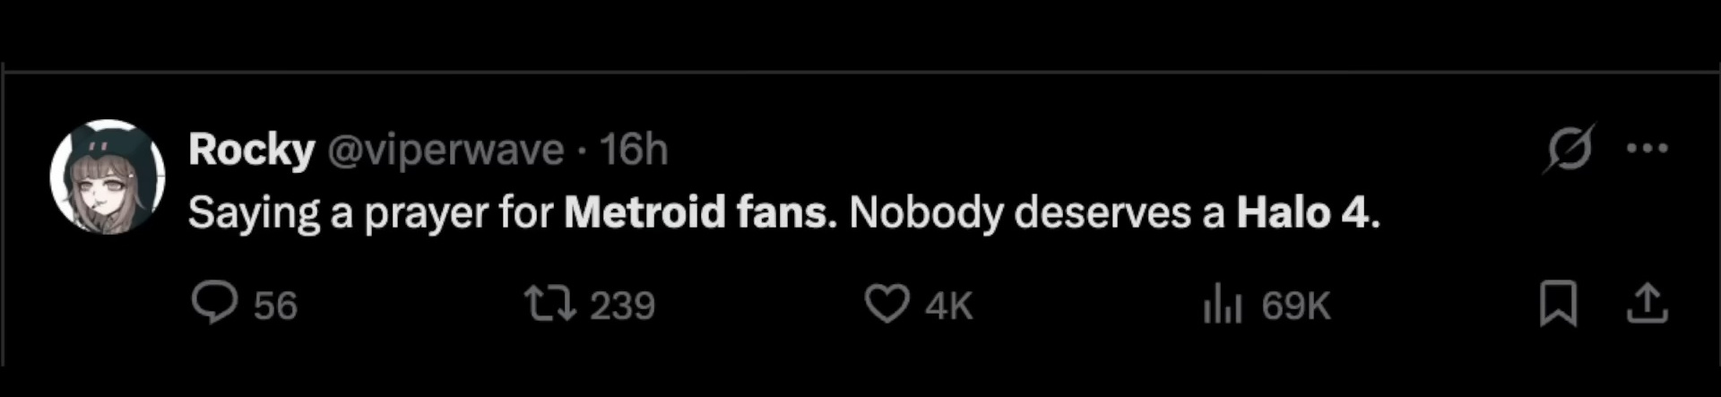
Task: Click the 16h timestamp
Action: 634,150
